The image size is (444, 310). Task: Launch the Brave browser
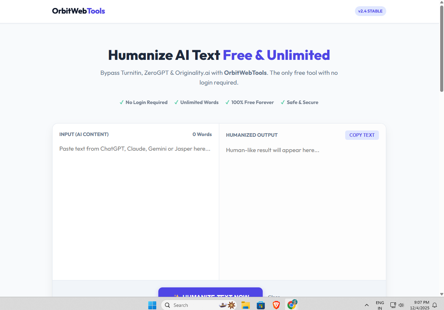click(276, 305)
